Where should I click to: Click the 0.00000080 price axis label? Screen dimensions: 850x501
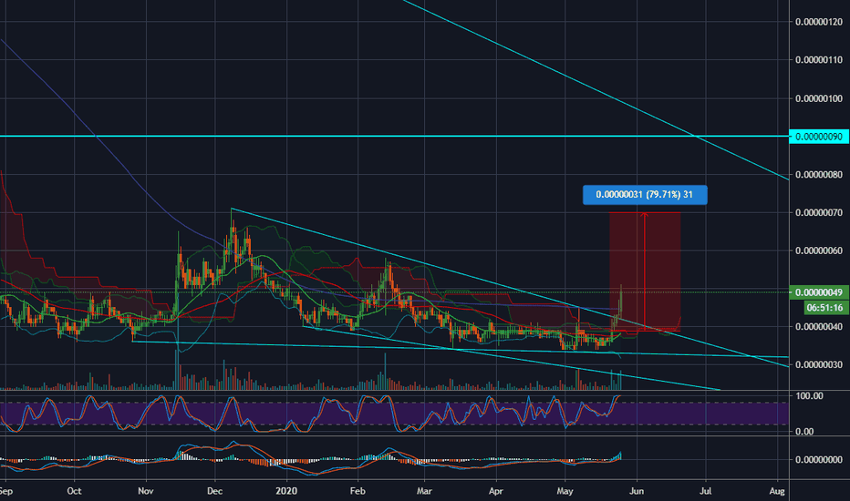pos(819,174)
